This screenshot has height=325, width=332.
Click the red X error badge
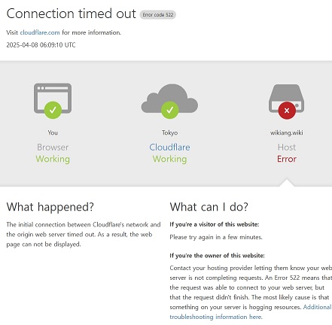pyautogui.click(x=287, y=110)
